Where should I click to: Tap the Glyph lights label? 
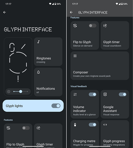click(14, 106)
